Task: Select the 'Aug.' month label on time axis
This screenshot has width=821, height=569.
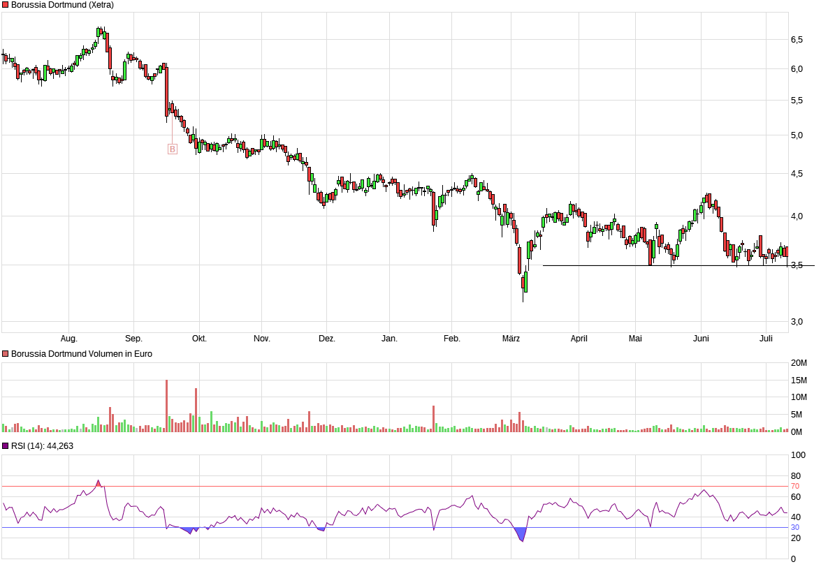Action: tap(68, 339)
